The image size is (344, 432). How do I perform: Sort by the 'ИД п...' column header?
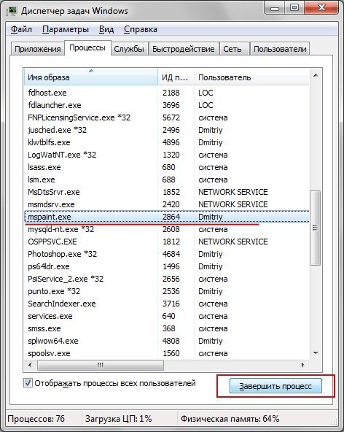coord(176,77)
